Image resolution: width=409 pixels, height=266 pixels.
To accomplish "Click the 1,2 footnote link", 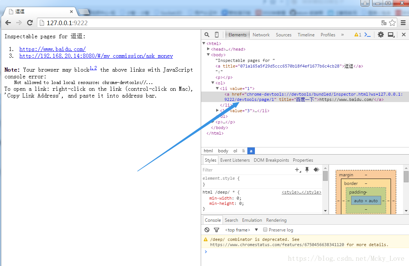I will [x=93, y=68].
